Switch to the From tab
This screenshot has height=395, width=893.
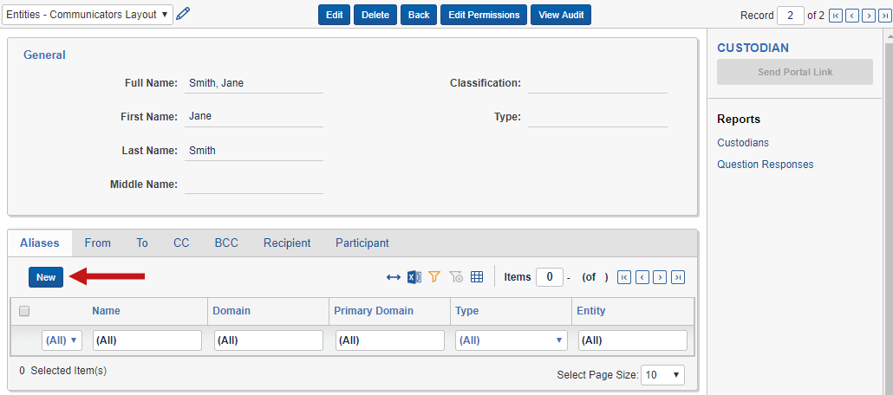pos(97,243)
